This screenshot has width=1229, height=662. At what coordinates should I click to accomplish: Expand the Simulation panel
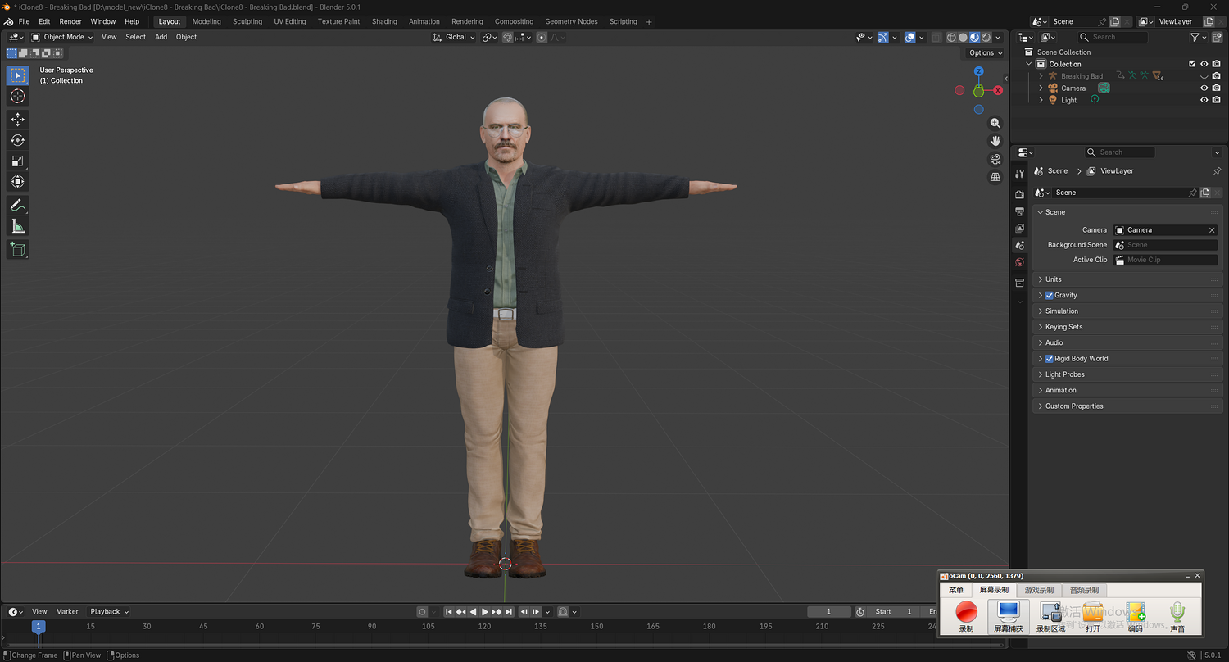tap(1129, 311)
